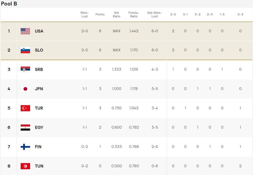Click the Turkey flag icon
The image size is (253, 175).
[25, 108]
